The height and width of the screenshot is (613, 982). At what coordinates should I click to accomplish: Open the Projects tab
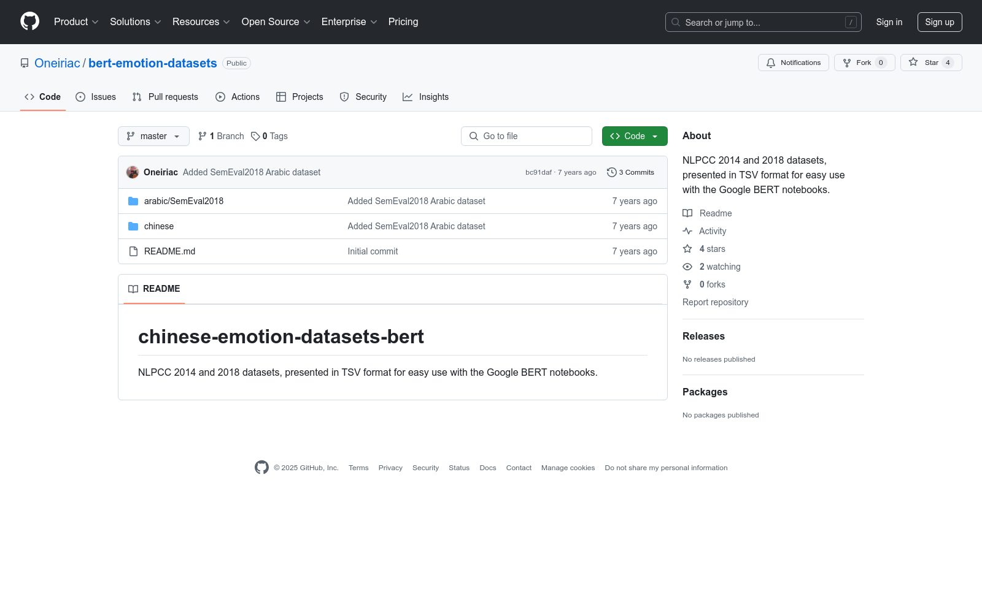[x=300, y=97]
